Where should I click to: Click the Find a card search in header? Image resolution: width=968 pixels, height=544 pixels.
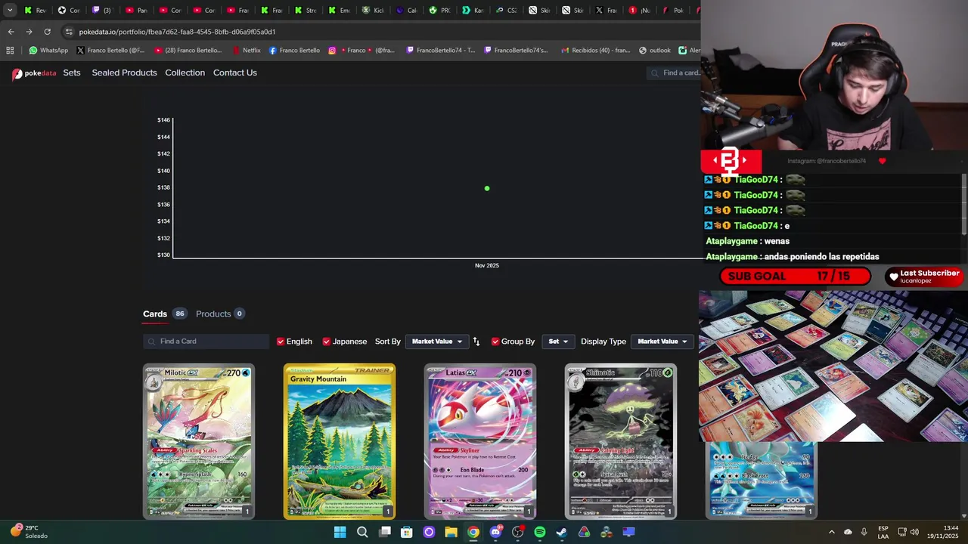675,73
